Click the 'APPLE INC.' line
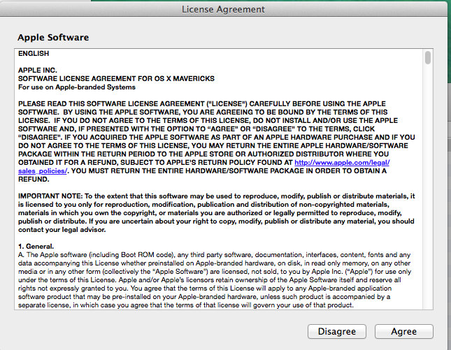Viewport: 451px width, 350px height. [x=38, y=71]
